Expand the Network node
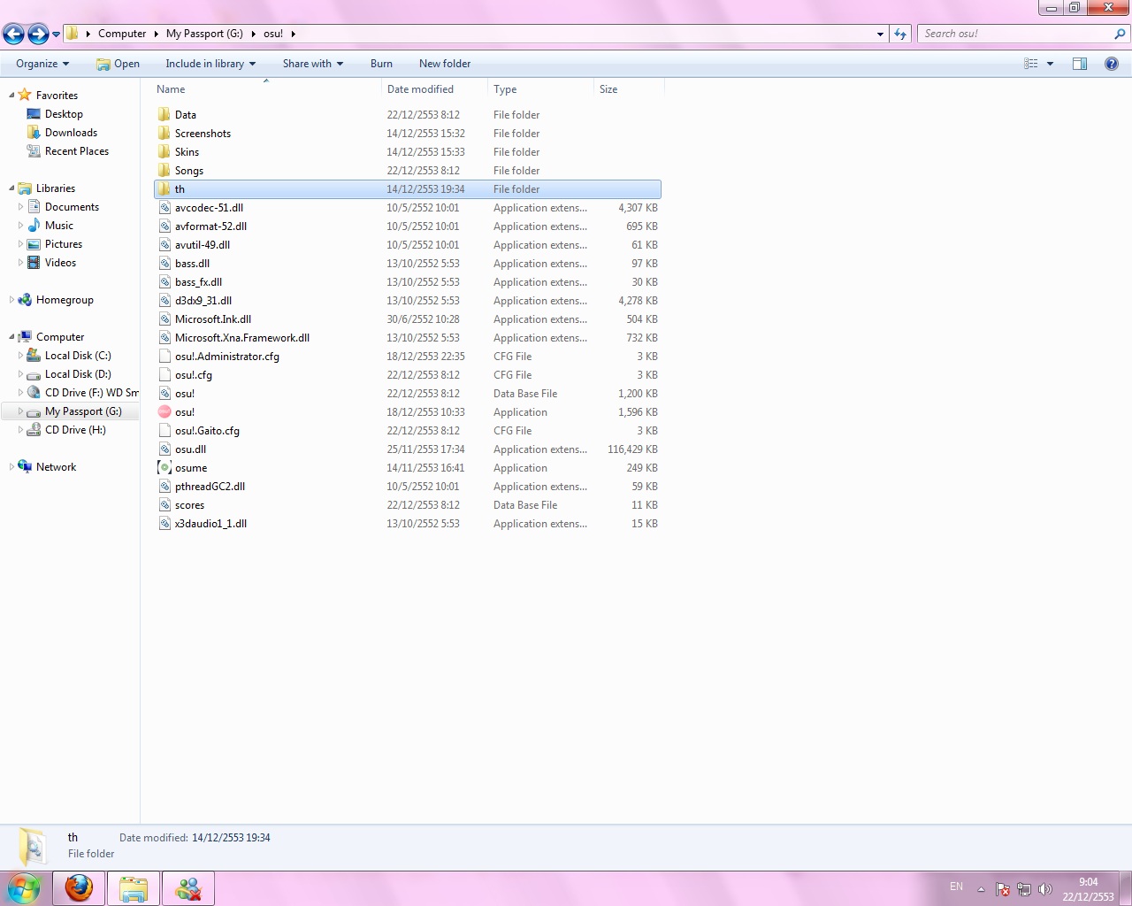Screen dimensions: 1132x906 click(x=11, y=467)
